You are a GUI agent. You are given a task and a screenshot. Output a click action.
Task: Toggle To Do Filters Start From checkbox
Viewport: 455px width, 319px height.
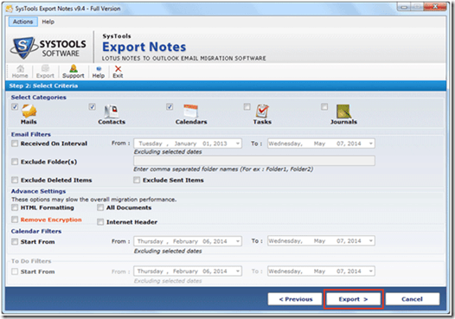click(15, 271)
